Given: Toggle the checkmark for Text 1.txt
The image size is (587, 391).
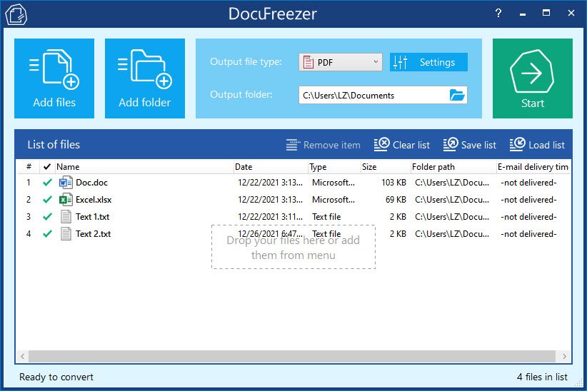Looking at the screenshot, I should pyautogui.click(x=47, y=217).
